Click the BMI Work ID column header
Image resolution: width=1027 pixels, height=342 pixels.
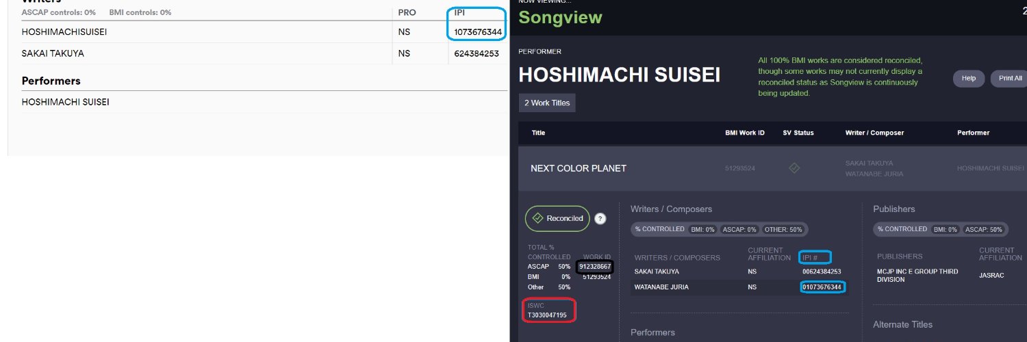pos(745,133)
